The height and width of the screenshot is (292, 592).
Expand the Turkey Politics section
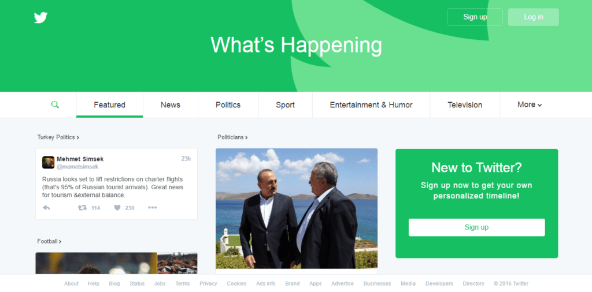[x=58, y=137]
